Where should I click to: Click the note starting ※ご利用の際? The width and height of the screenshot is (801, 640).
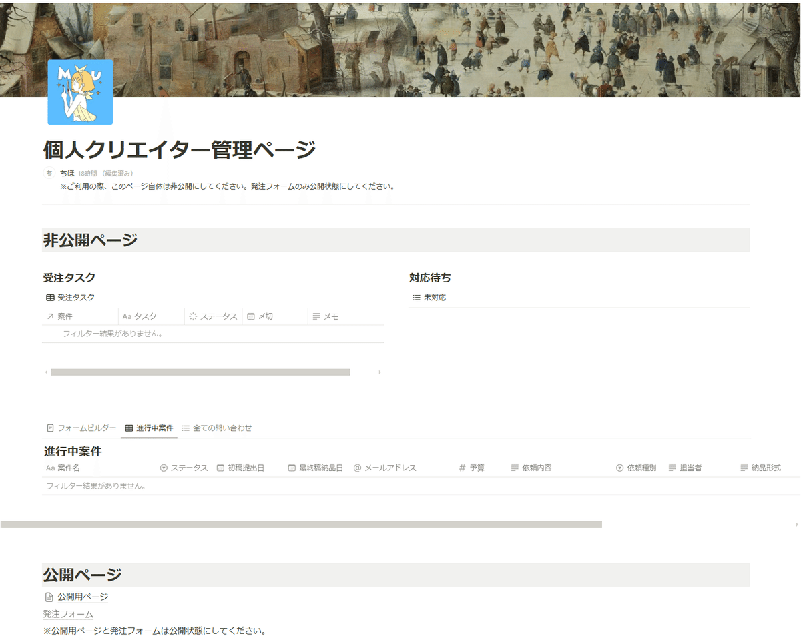[227, 186]
